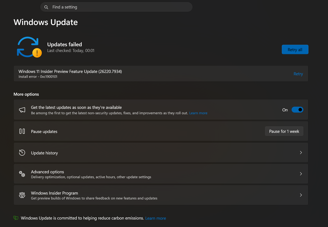The width and height of the screenshot is (328, 227).
Task: Click the Pause updates icon
Action: 22,131
